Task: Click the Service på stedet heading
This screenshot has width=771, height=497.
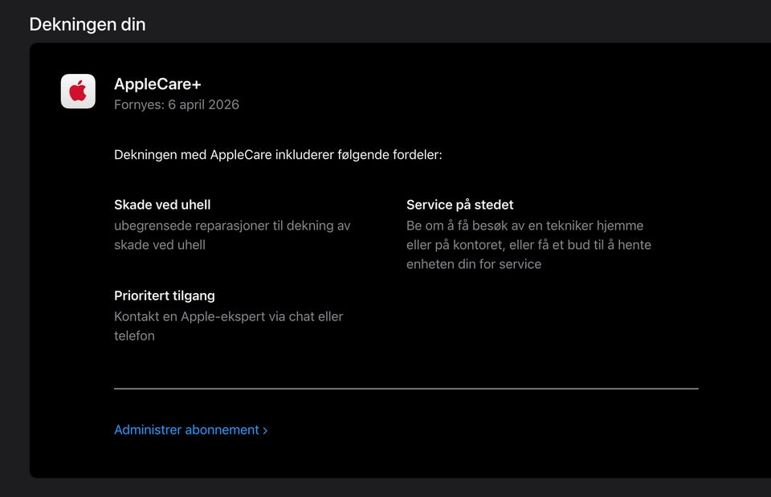Action: pos(460,205)
